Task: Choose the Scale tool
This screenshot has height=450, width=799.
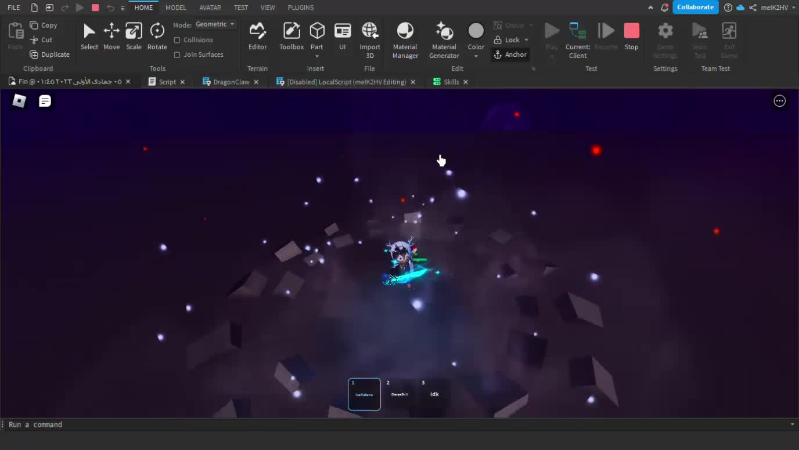Action: [134, 37]
